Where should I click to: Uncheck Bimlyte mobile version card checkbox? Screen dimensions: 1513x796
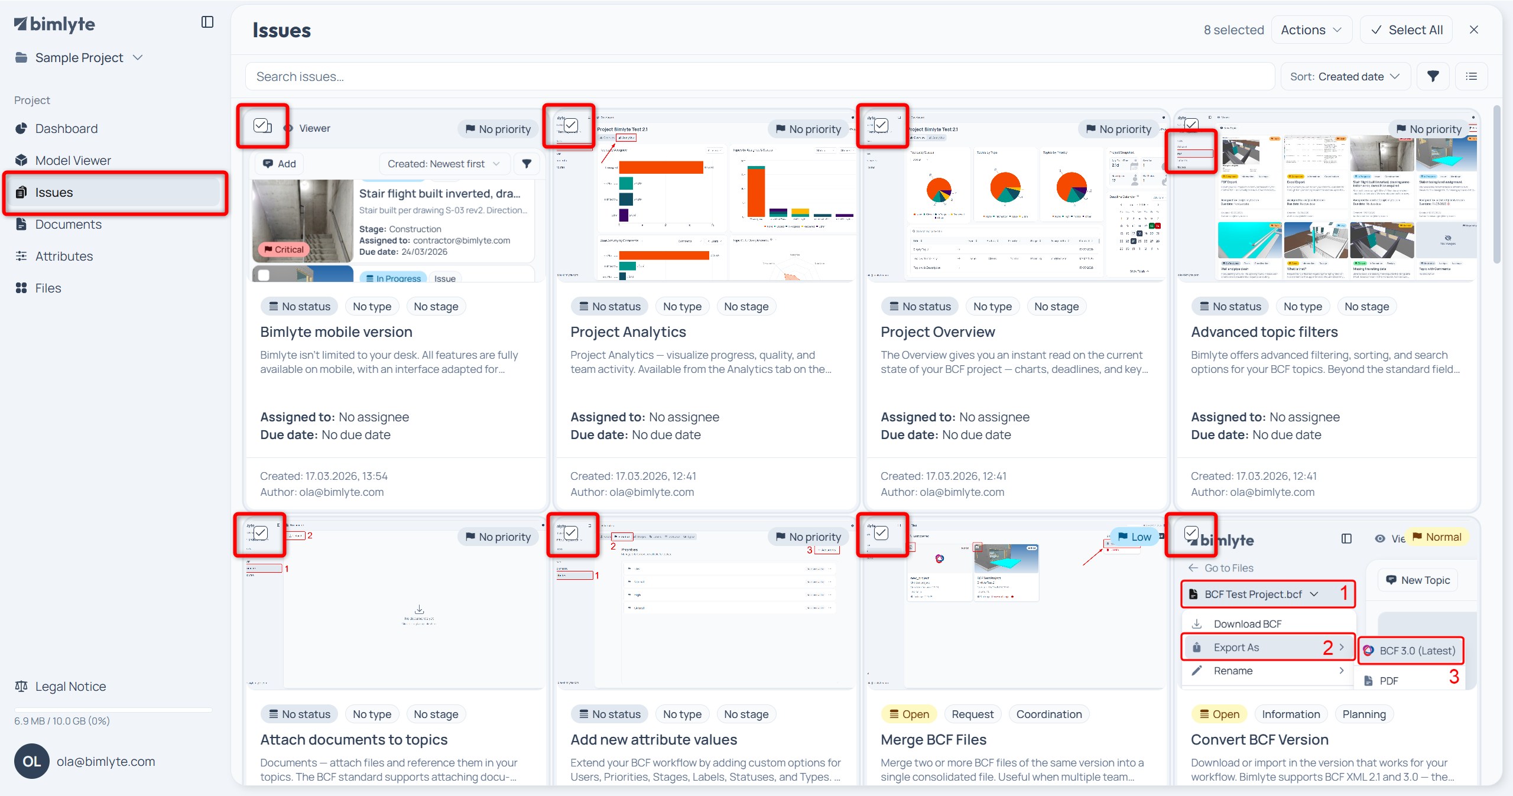click(261, 125)
